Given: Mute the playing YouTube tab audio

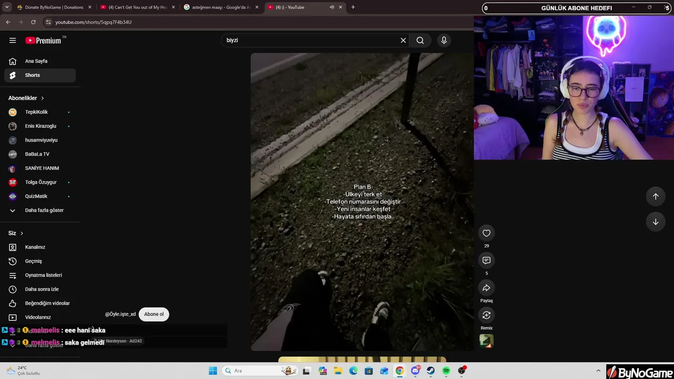Looking at the screenshot, I should 332,7.
